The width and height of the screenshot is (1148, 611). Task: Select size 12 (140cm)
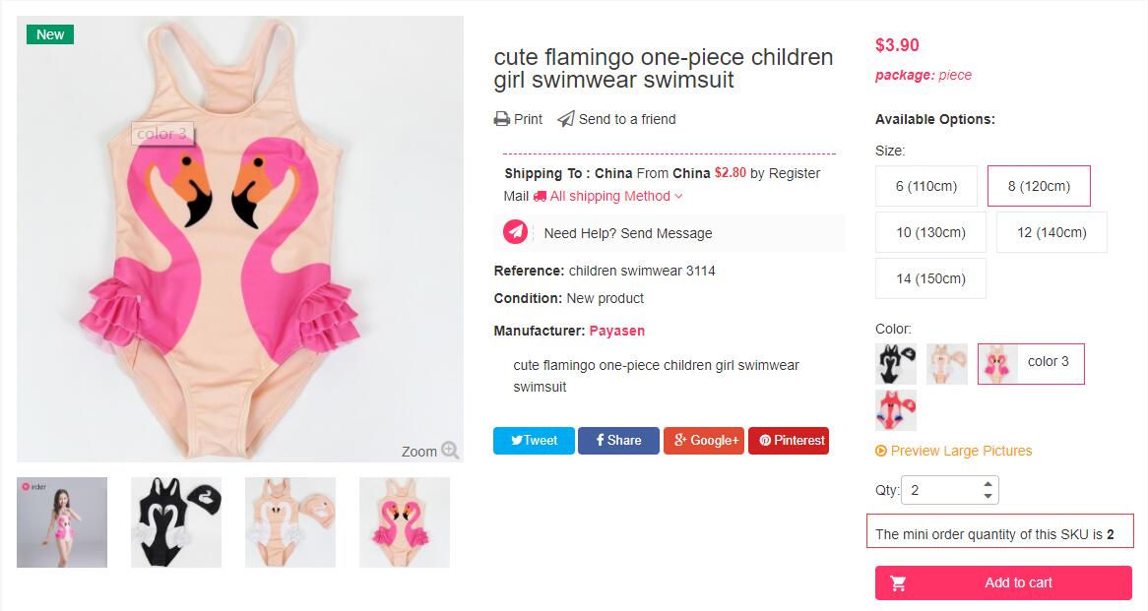1052,232
